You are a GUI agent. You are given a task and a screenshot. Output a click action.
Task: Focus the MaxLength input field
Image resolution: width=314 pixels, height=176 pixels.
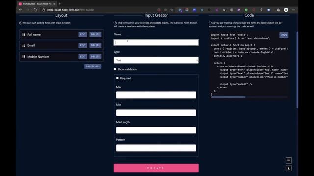156,130
